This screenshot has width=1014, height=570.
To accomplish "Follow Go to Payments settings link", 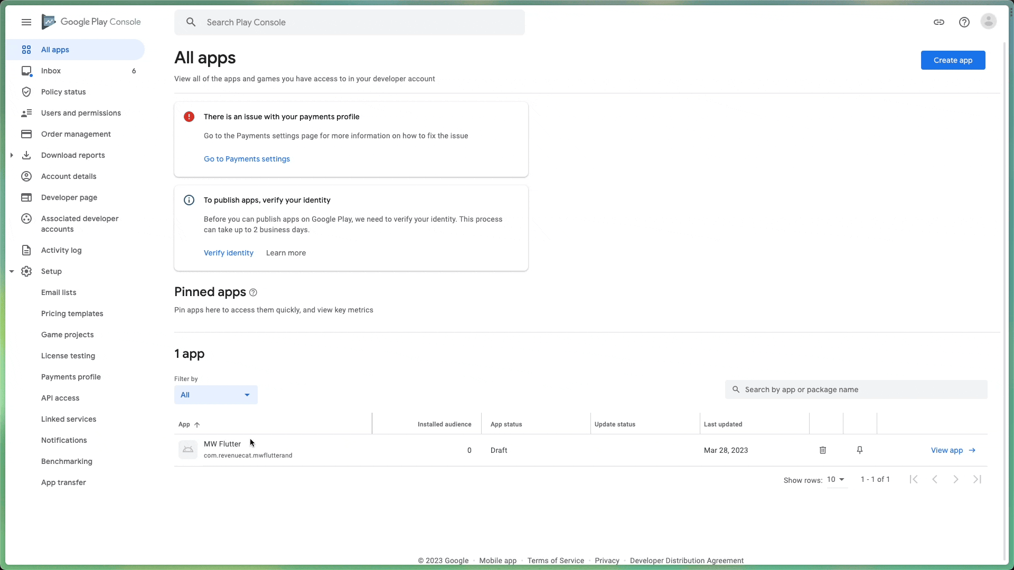I will (247, 159).
